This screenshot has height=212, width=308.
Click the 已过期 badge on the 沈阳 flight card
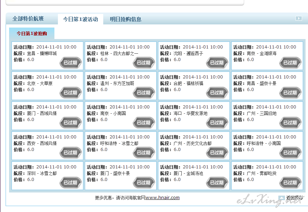pyautogui.click(x=217, y=63)
